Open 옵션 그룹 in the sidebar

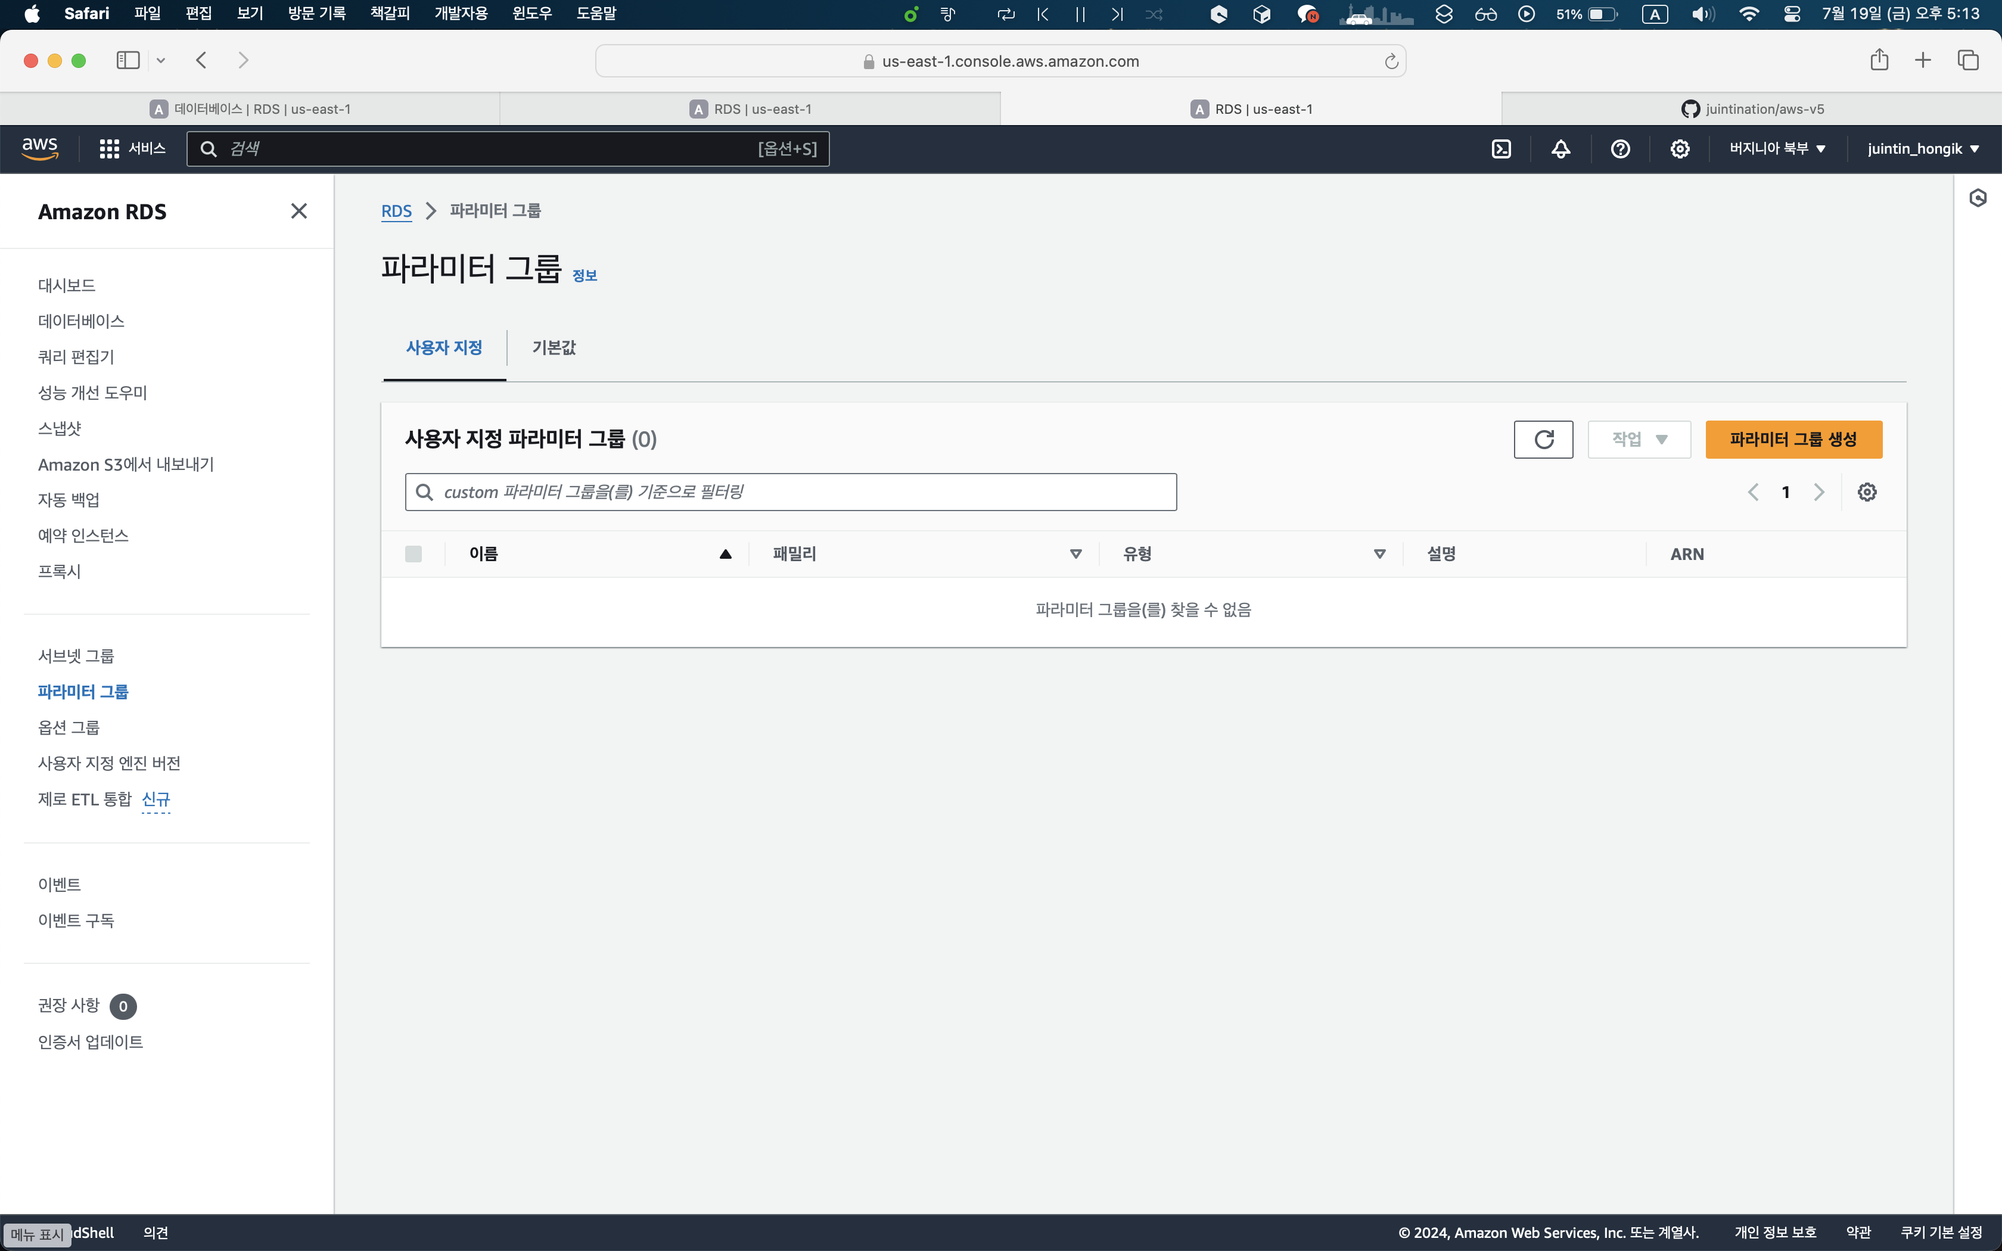(69, 727)
